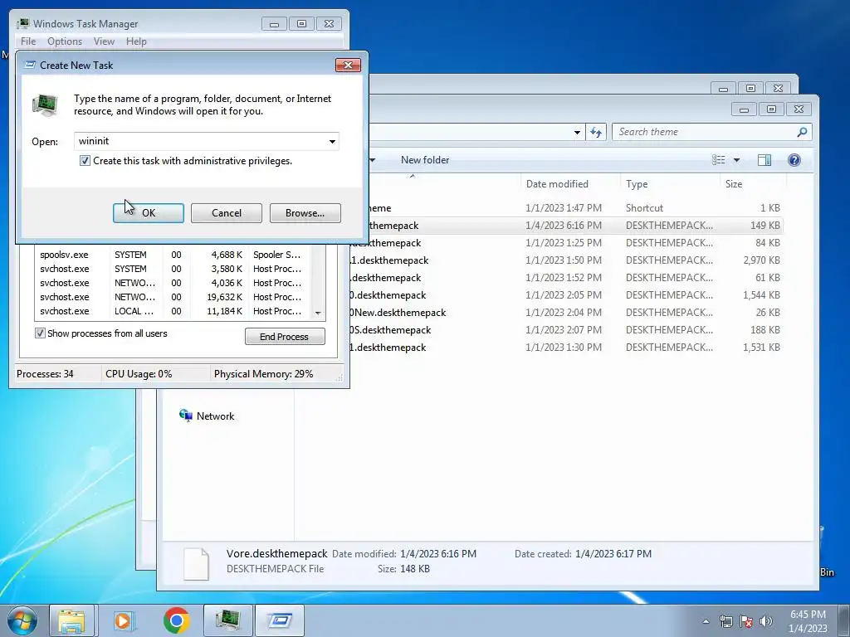Select the Shortcut file of 1 KB

click(566, 208)
